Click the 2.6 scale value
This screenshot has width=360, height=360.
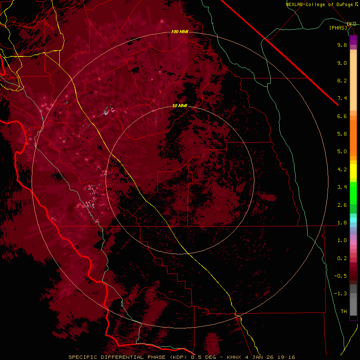point(342,205)
